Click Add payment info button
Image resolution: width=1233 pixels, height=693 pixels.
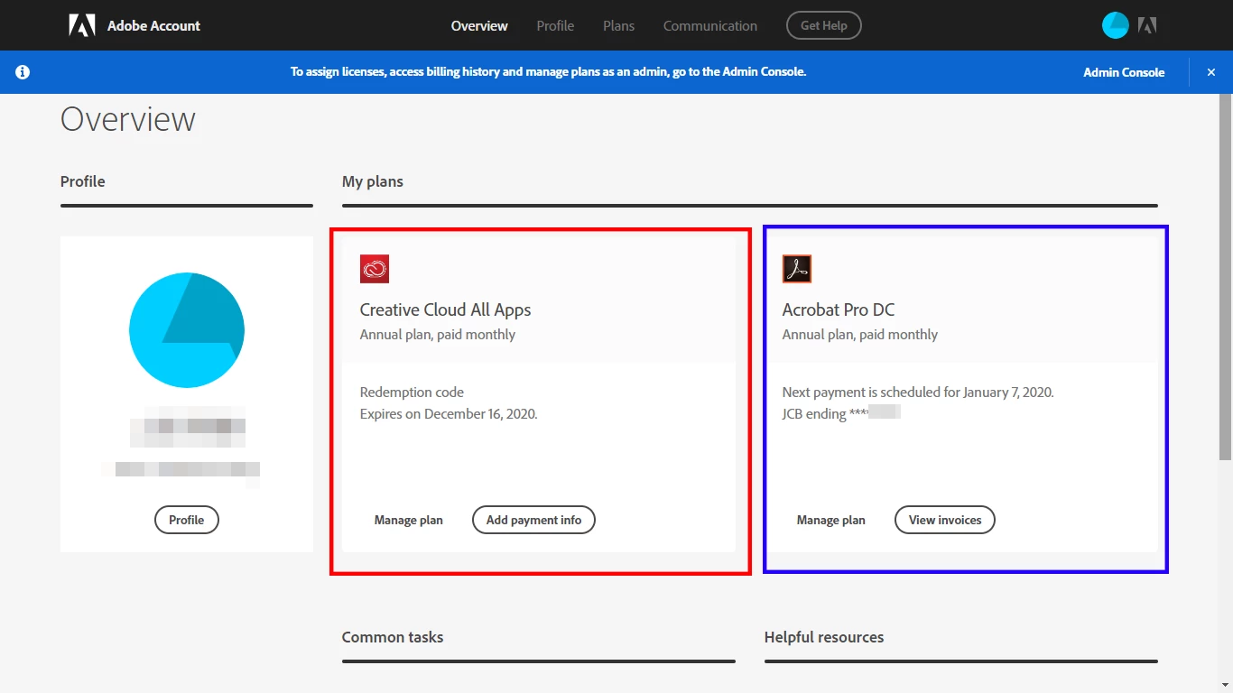coord(534,520)
